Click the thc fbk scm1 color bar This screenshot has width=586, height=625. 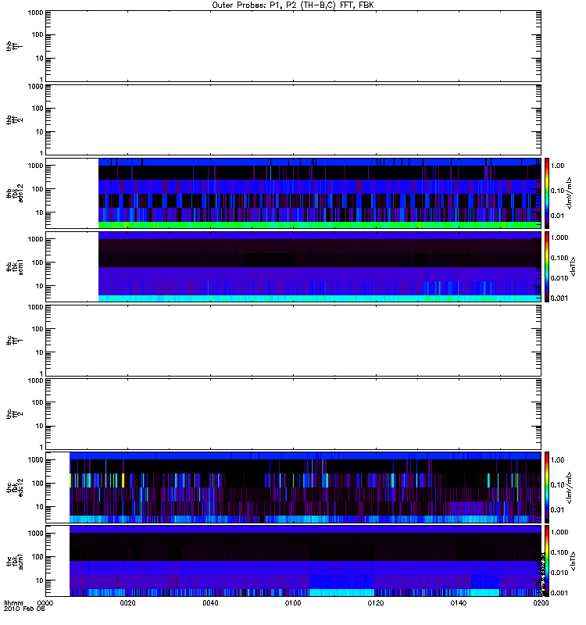547,561
